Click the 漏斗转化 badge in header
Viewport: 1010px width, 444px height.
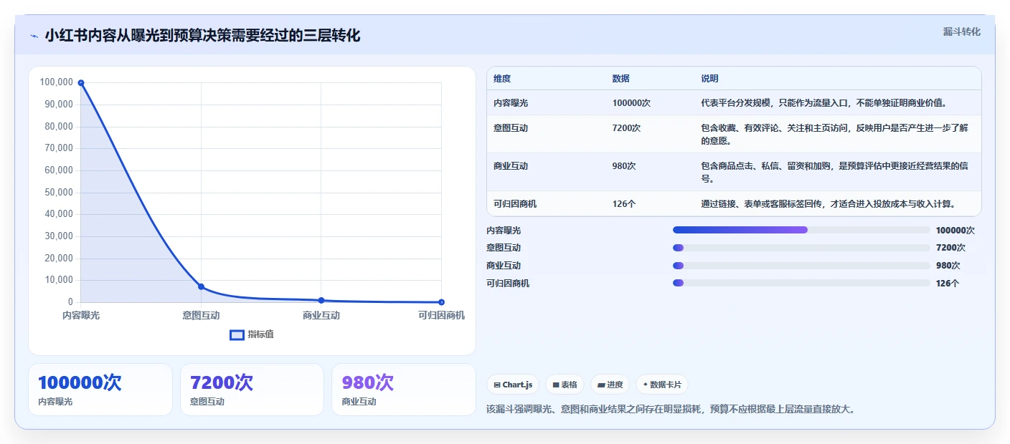(x=961, y=32)
